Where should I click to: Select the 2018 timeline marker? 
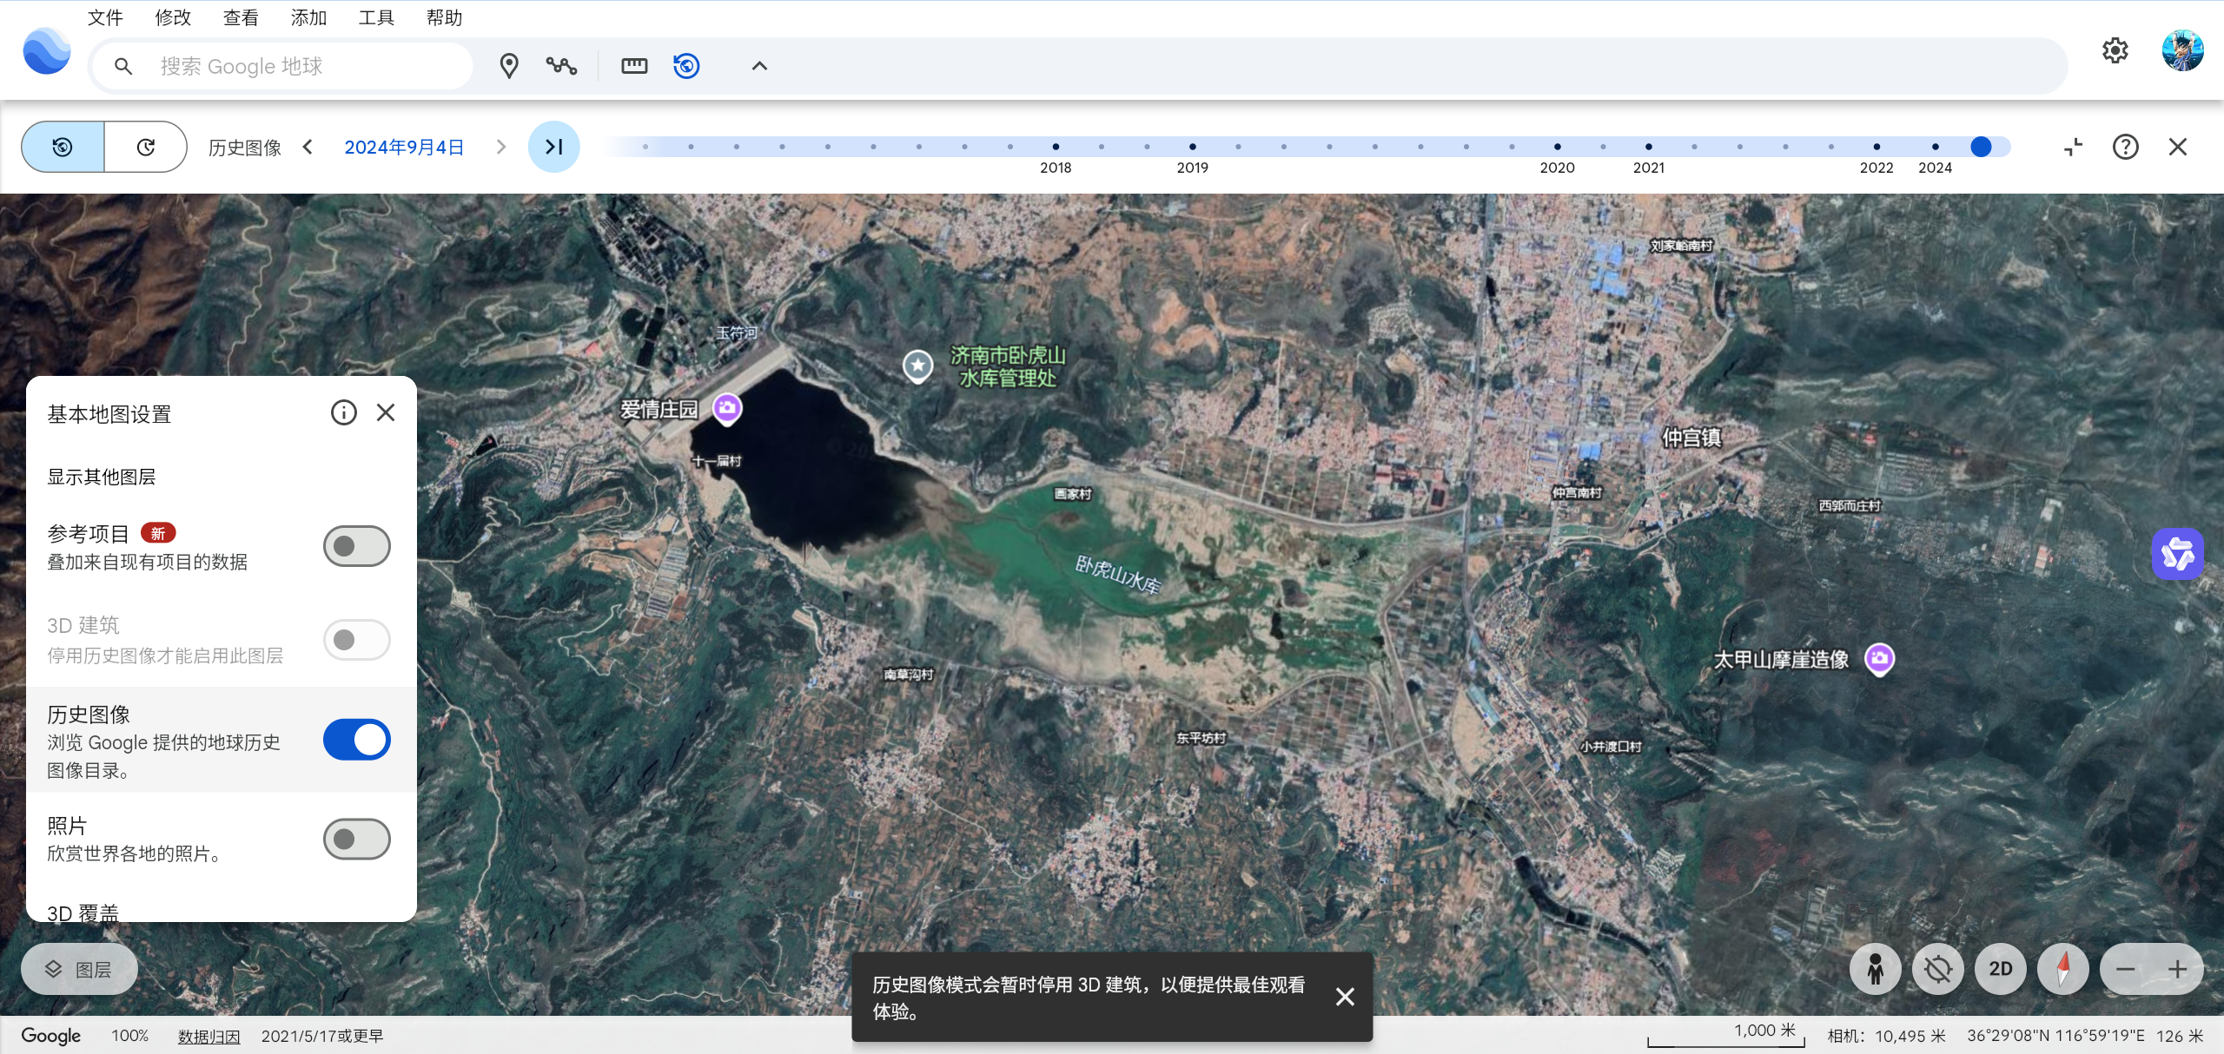(1056, 147)
